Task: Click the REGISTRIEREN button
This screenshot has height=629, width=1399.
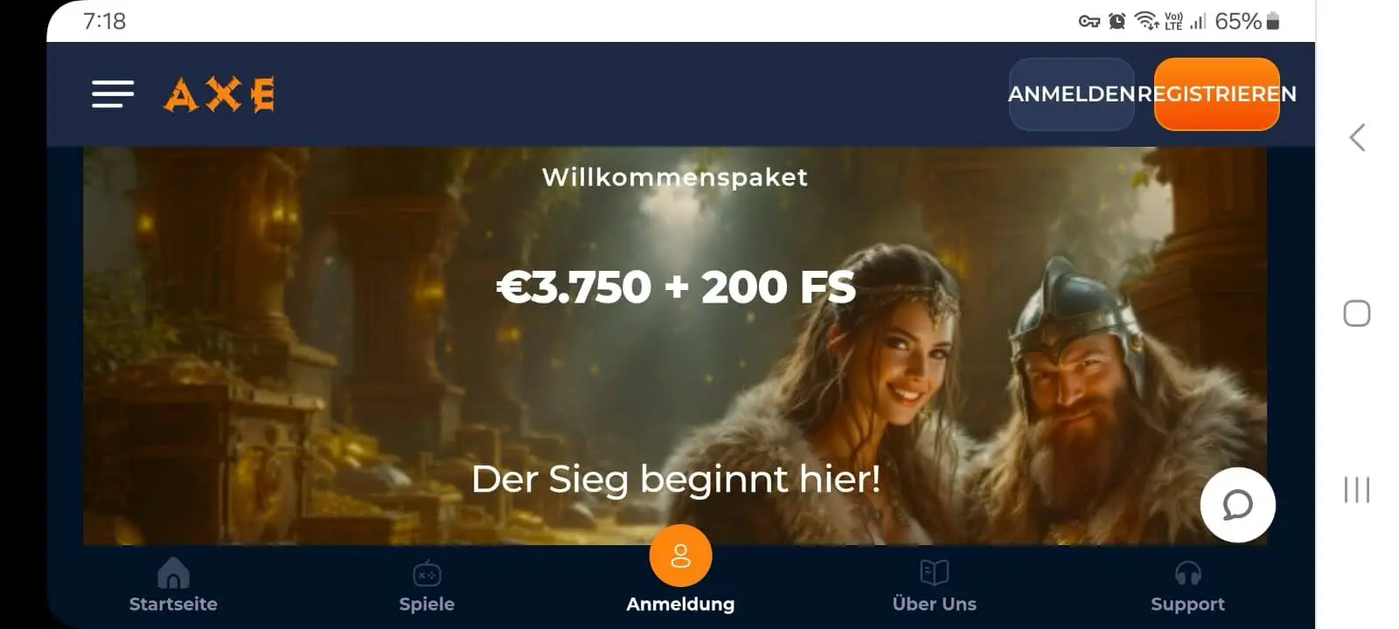Action: click(x=1217, y=94)
